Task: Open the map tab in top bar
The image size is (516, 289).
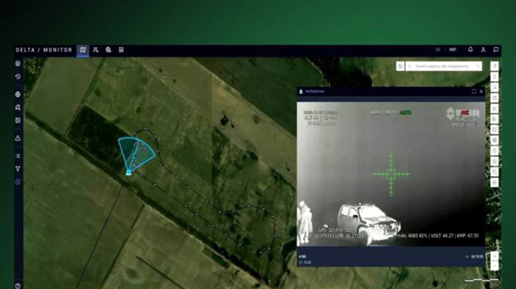Action: point(83,50)
